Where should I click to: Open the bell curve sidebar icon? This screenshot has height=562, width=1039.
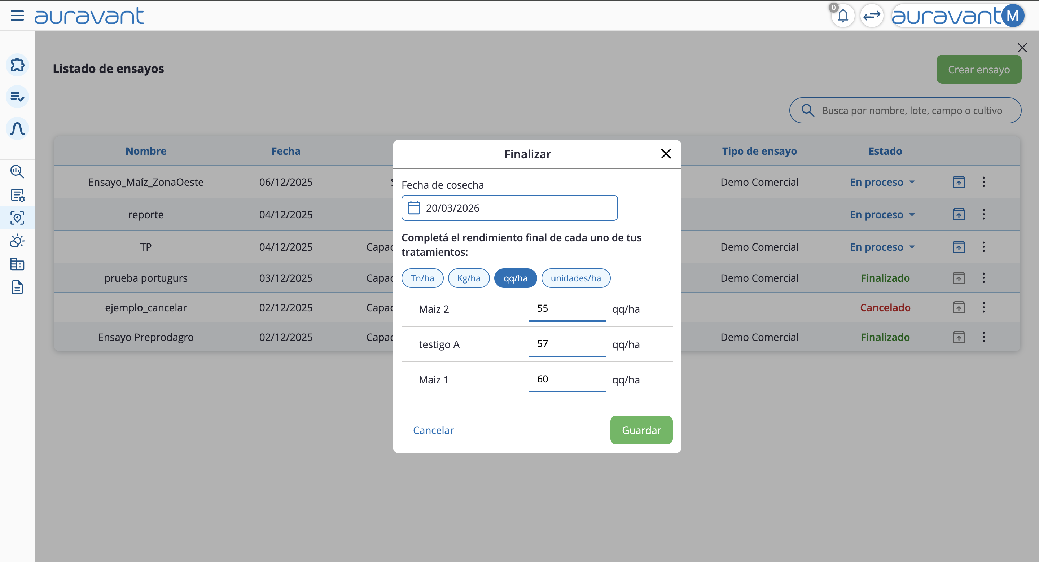17,129
